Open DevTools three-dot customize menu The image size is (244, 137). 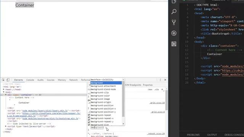click(160, 80)
